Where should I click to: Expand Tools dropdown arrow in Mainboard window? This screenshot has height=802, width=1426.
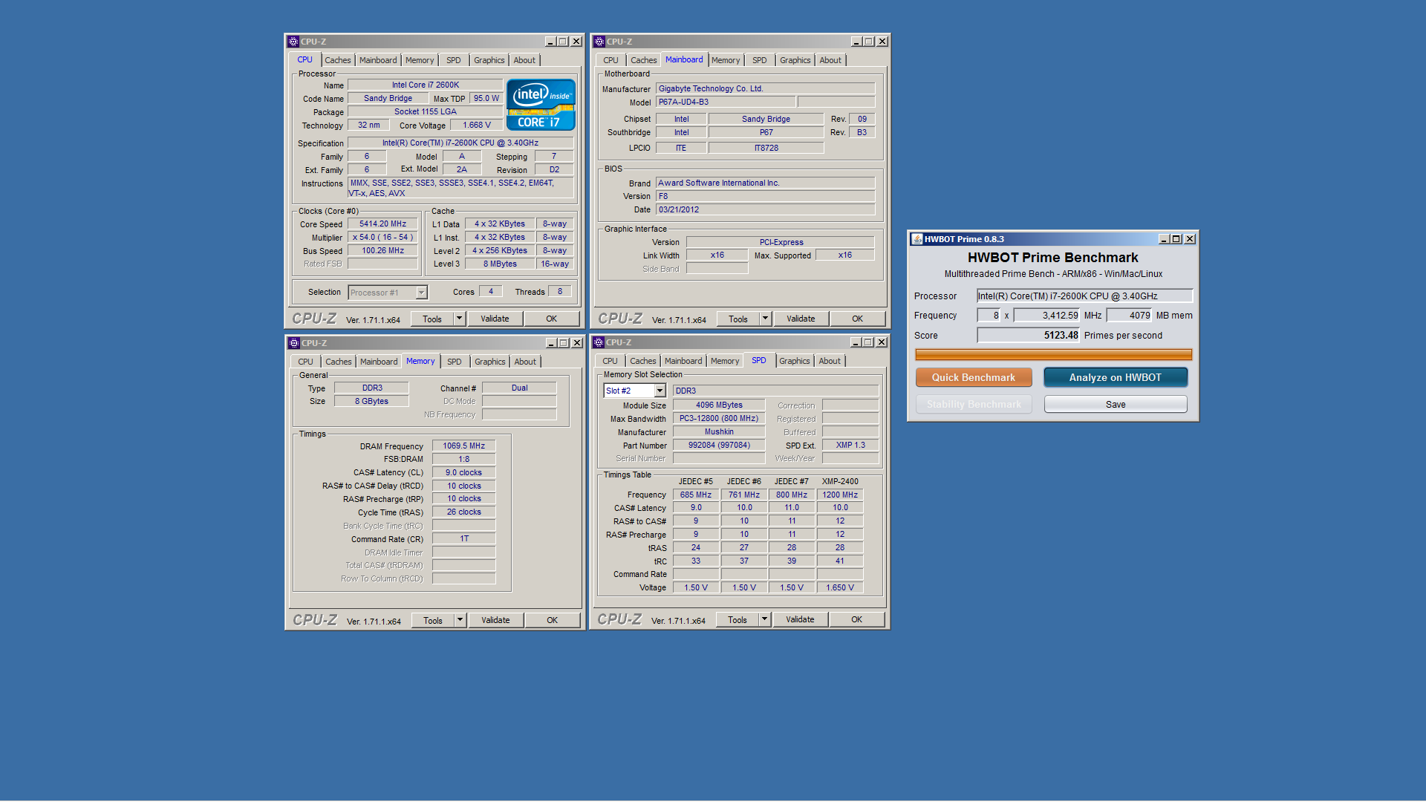765,319
